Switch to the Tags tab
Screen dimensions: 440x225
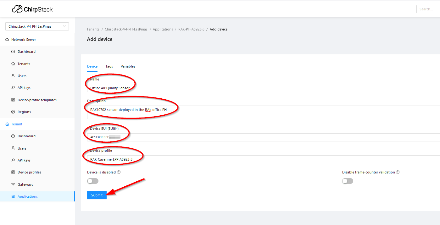pyautogui.click(x=109, y=66)
